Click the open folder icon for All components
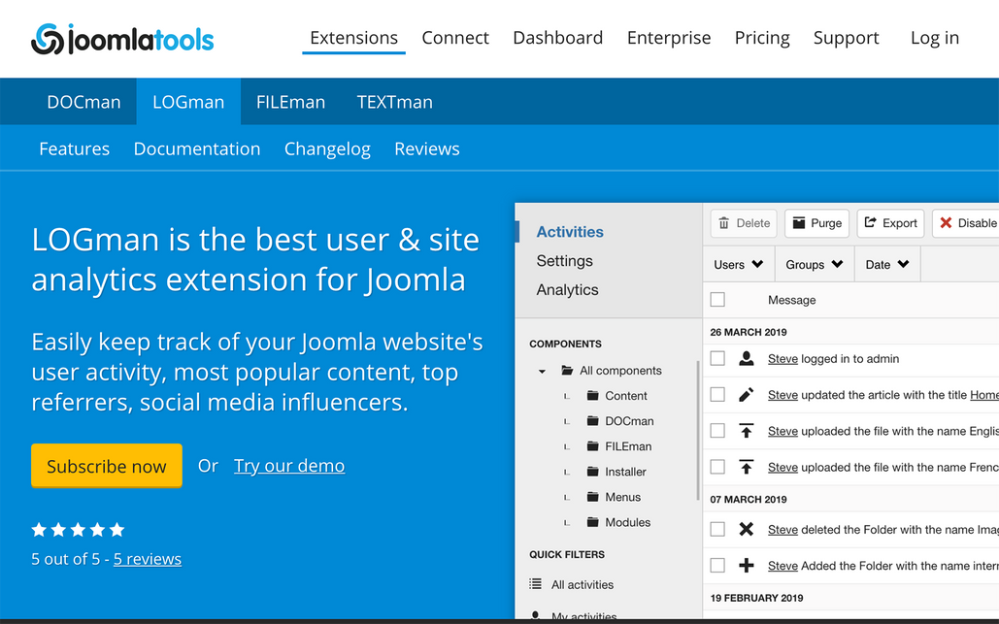The width and height of the screenshot is (999, 624). (567, 370)
